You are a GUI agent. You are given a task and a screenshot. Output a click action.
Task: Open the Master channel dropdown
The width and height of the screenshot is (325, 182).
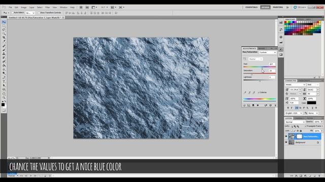coord(255,59)
